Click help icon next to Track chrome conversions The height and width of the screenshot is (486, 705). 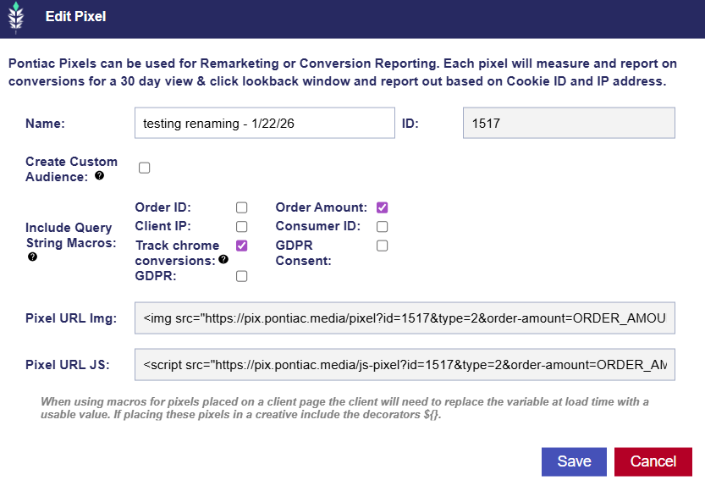coord(223,260)
